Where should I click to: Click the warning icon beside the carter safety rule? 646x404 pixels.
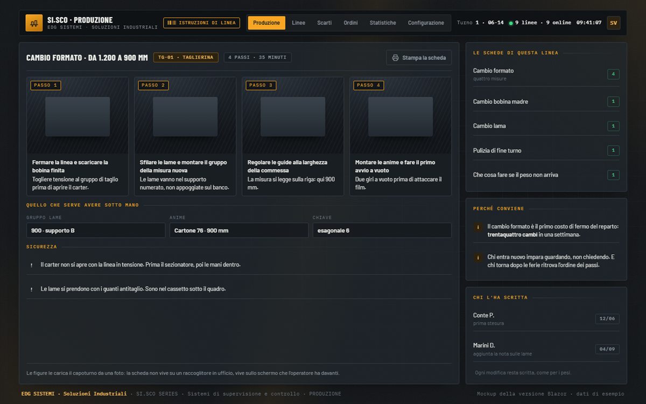coord(31,265)
